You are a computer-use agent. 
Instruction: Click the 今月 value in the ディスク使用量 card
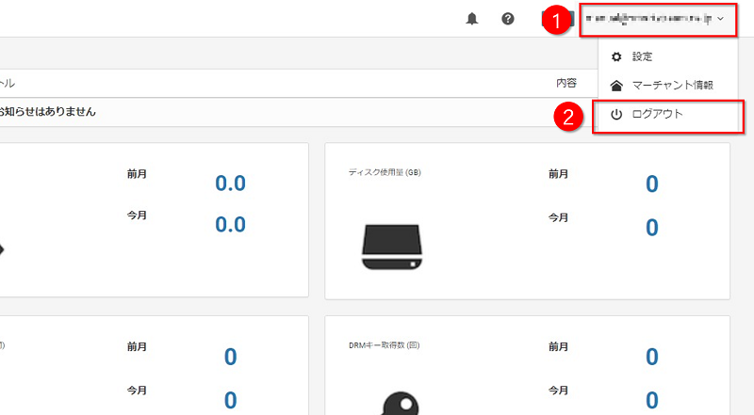(651, 227)
